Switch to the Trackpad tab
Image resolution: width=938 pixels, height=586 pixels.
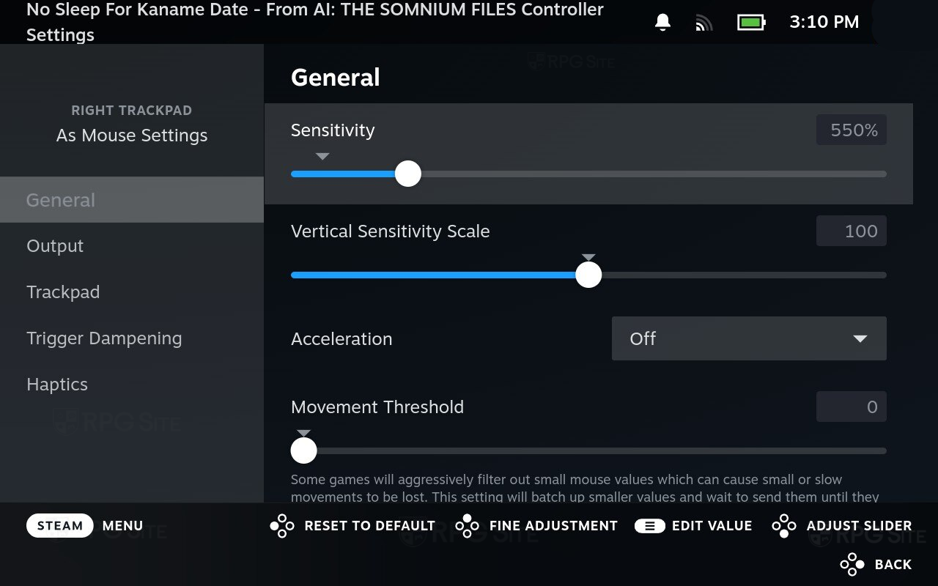tap(132, 292)
